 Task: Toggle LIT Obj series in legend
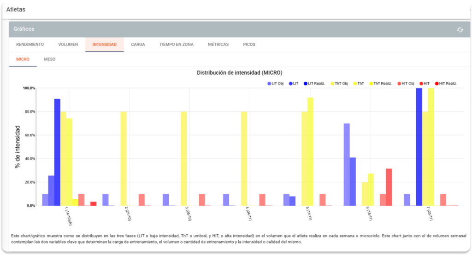click(x=276, y=83)
